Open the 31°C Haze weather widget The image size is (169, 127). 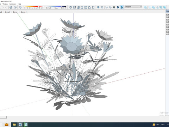(x=158, y=125)
